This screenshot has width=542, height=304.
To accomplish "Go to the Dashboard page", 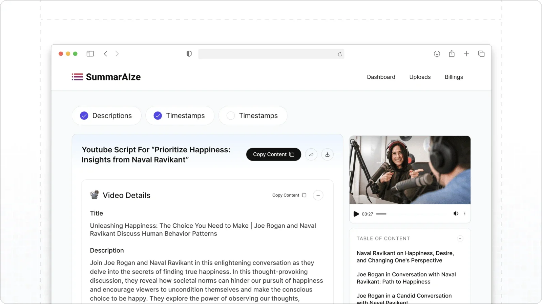I will [381, 77].
